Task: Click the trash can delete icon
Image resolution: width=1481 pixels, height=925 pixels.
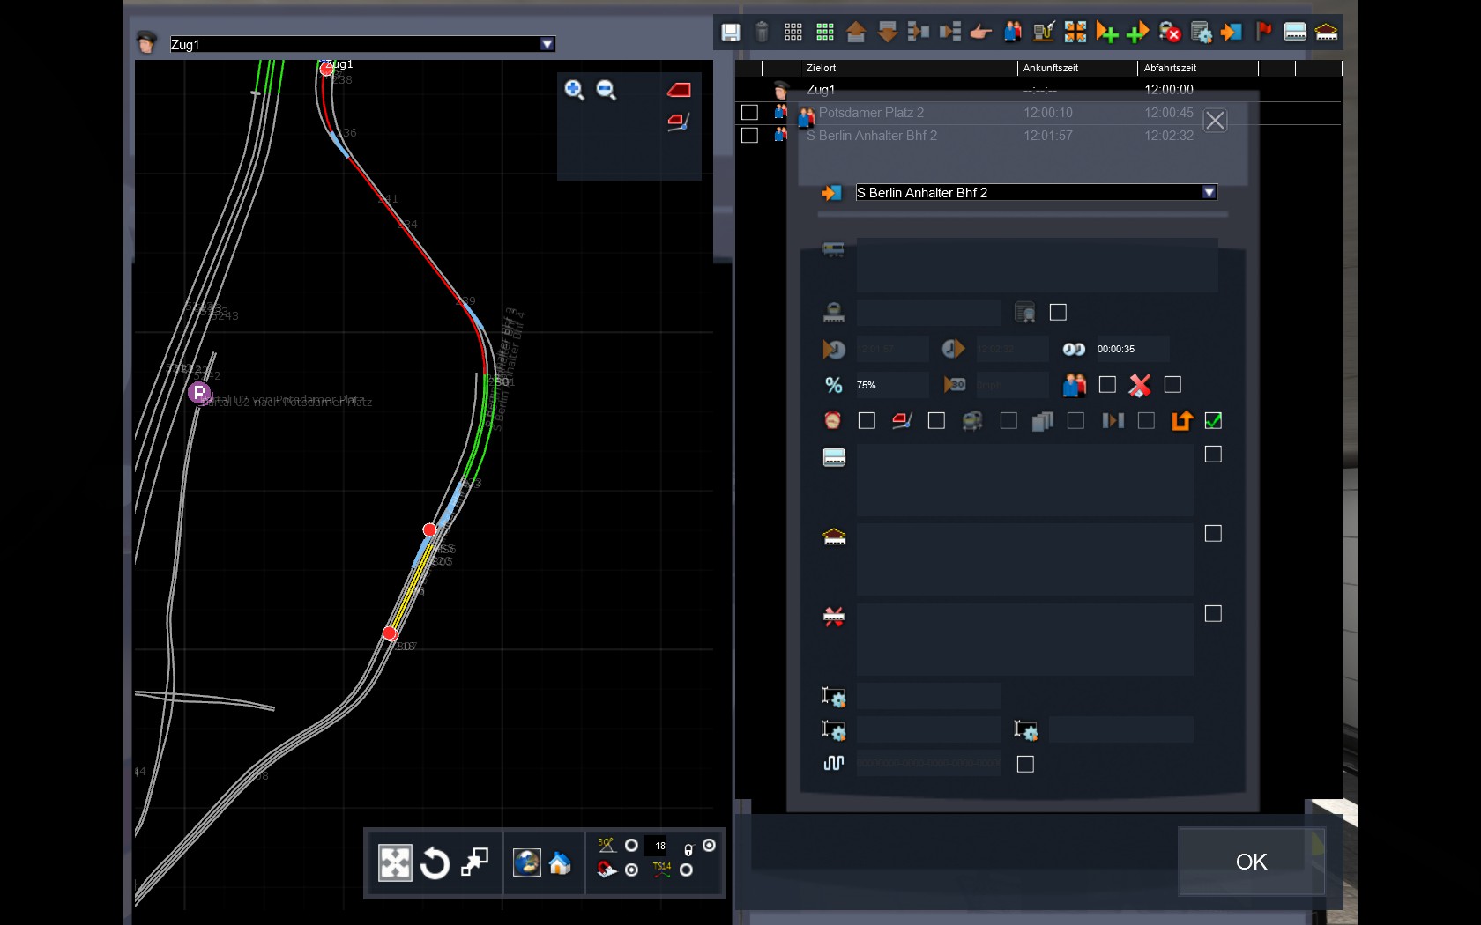Action: (x=762, y=33)
